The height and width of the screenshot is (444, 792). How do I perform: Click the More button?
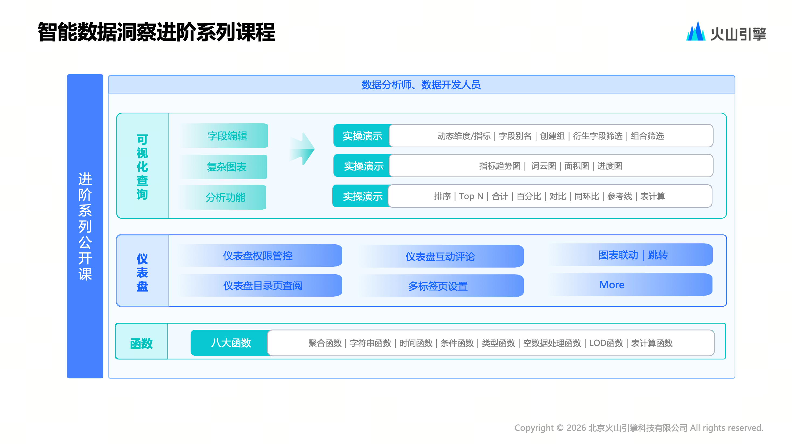612,285
